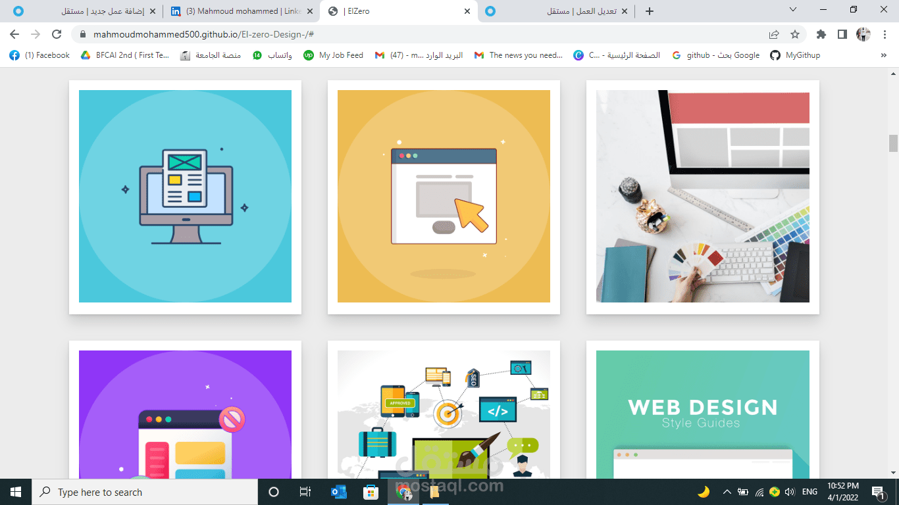Expand the tab search dropdown arrow
The height and width of the screenshot is (505, 899).
pyautogui.click(x=793, y=10)
